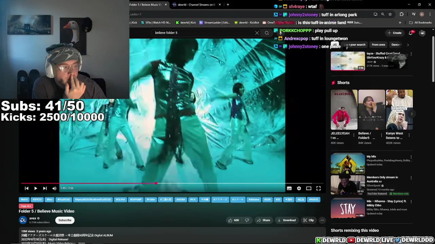The width and height of the screenshot is (435, 244).
Task: Open SFlix Watch HD bookmark
Action: pyautogui.click(x=155, y=23)
